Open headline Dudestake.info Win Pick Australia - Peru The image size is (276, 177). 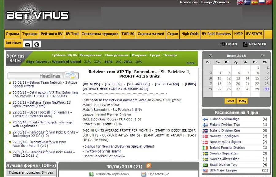click(40, 144)
